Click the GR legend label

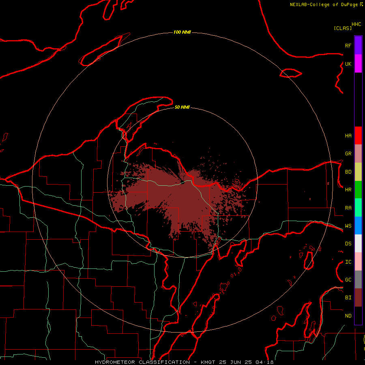(x=348, y=154)
